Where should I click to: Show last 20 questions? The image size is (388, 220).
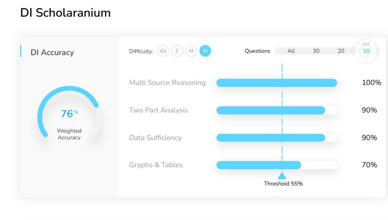pyautogui.click(x=341, y=51)
